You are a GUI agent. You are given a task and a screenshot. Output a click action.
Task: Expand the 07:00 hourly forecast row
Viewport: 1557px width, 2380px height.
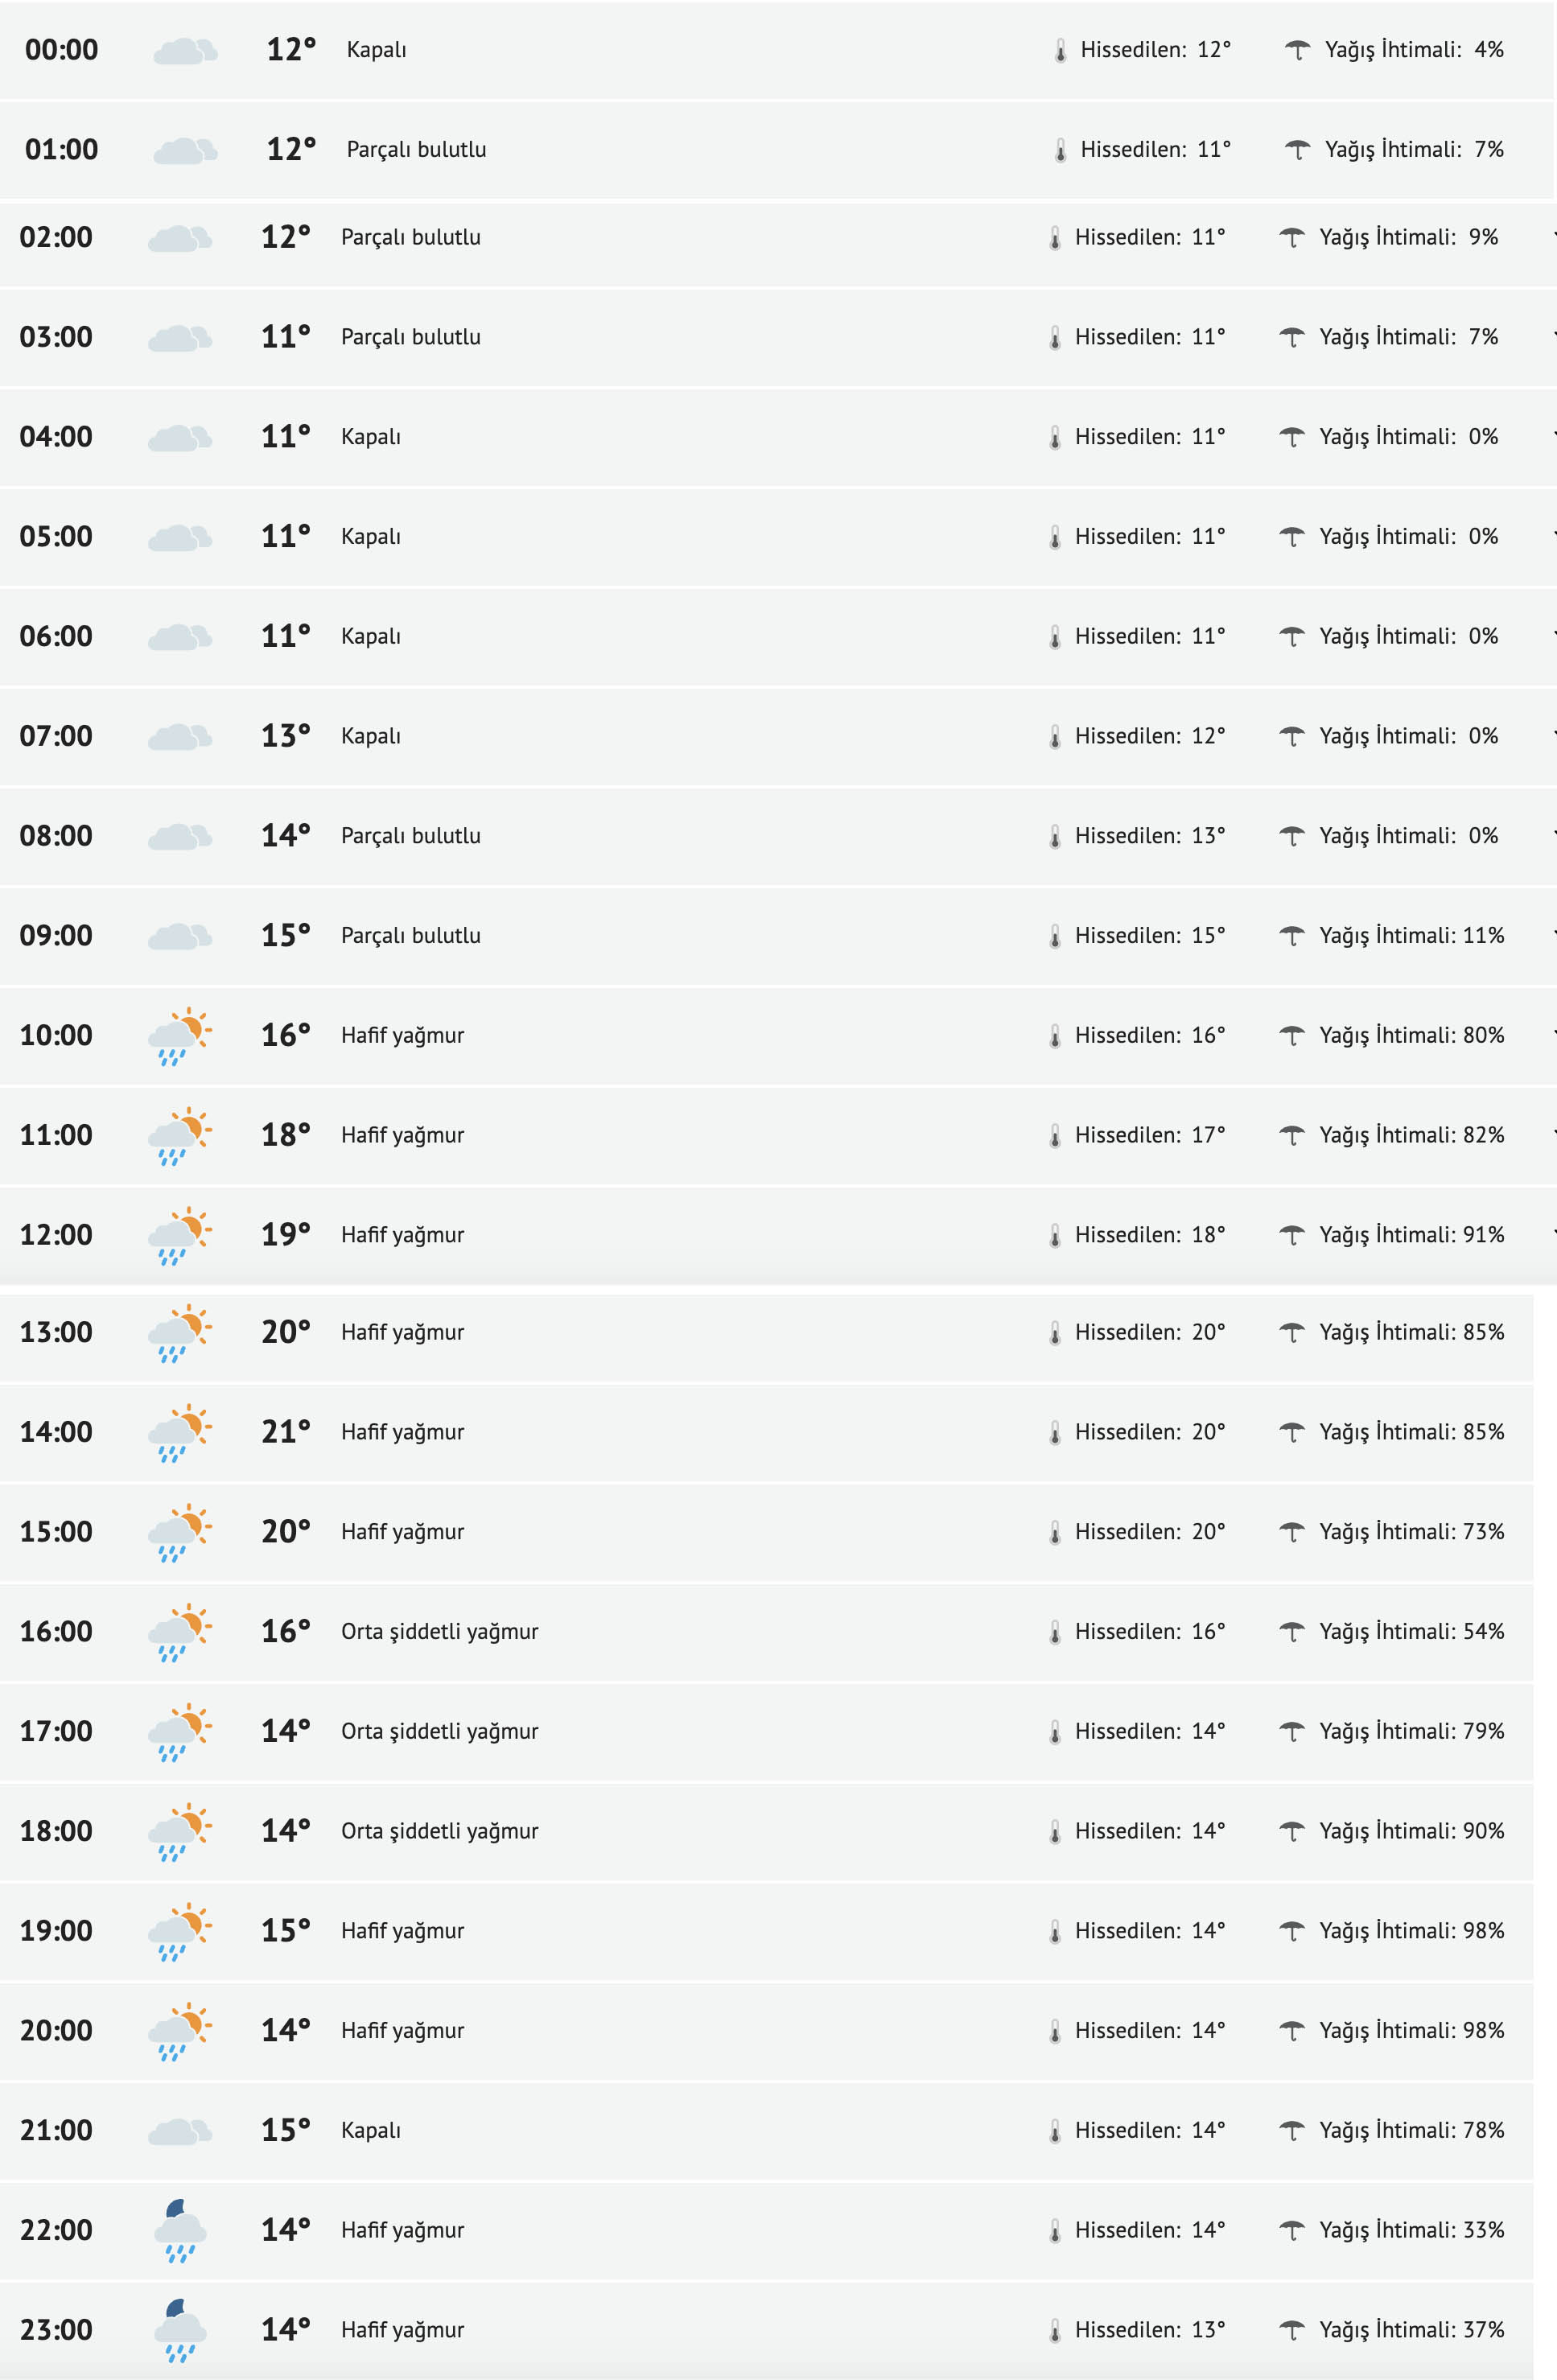(1553, 736)
